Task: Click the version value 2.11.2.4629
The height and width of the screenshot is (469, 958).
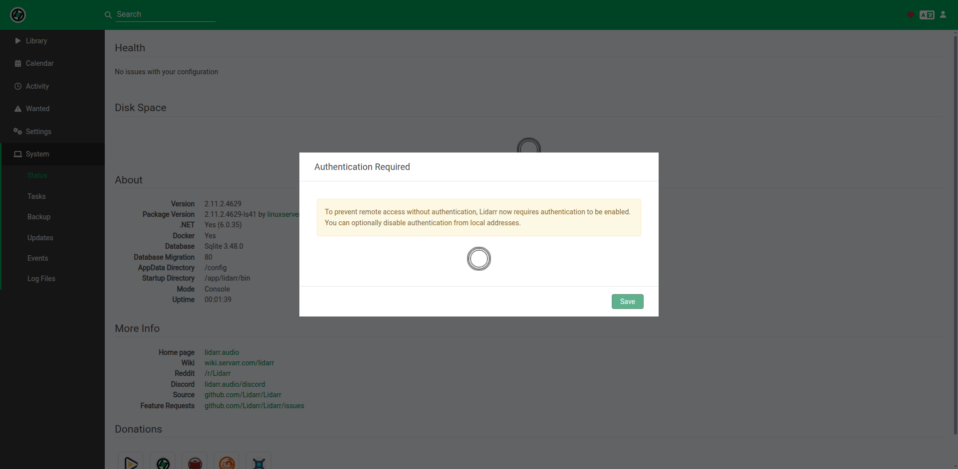Action: point(223,204)
